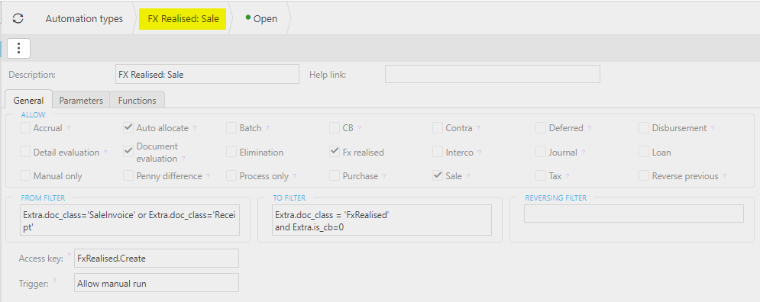Show help for Accrual option
This screenshot has height=302, width=760.
pos(68,128)
